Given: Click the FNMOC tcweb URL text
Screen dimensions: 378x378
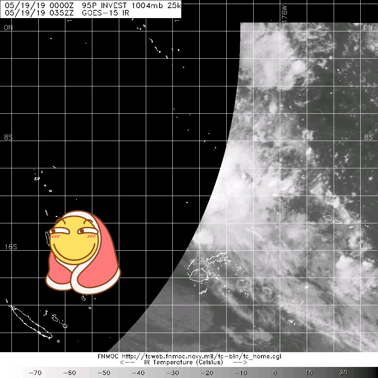Looking at the screenshot, I should point(201,356).
